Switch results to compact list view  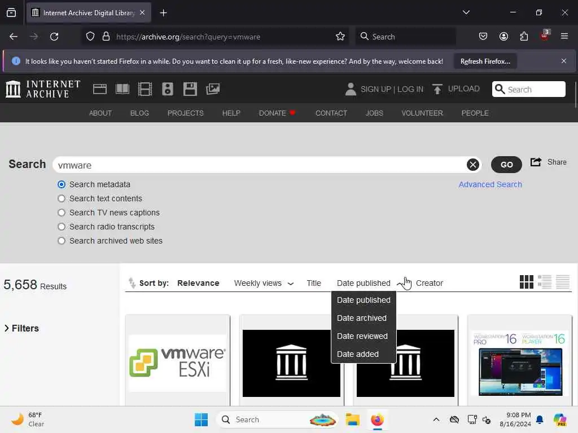[x=563, y=282]
